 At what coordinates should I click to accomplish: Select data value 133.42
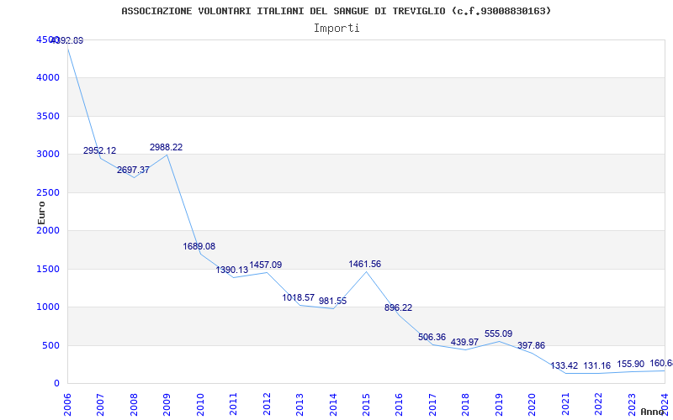coord(564,366)
